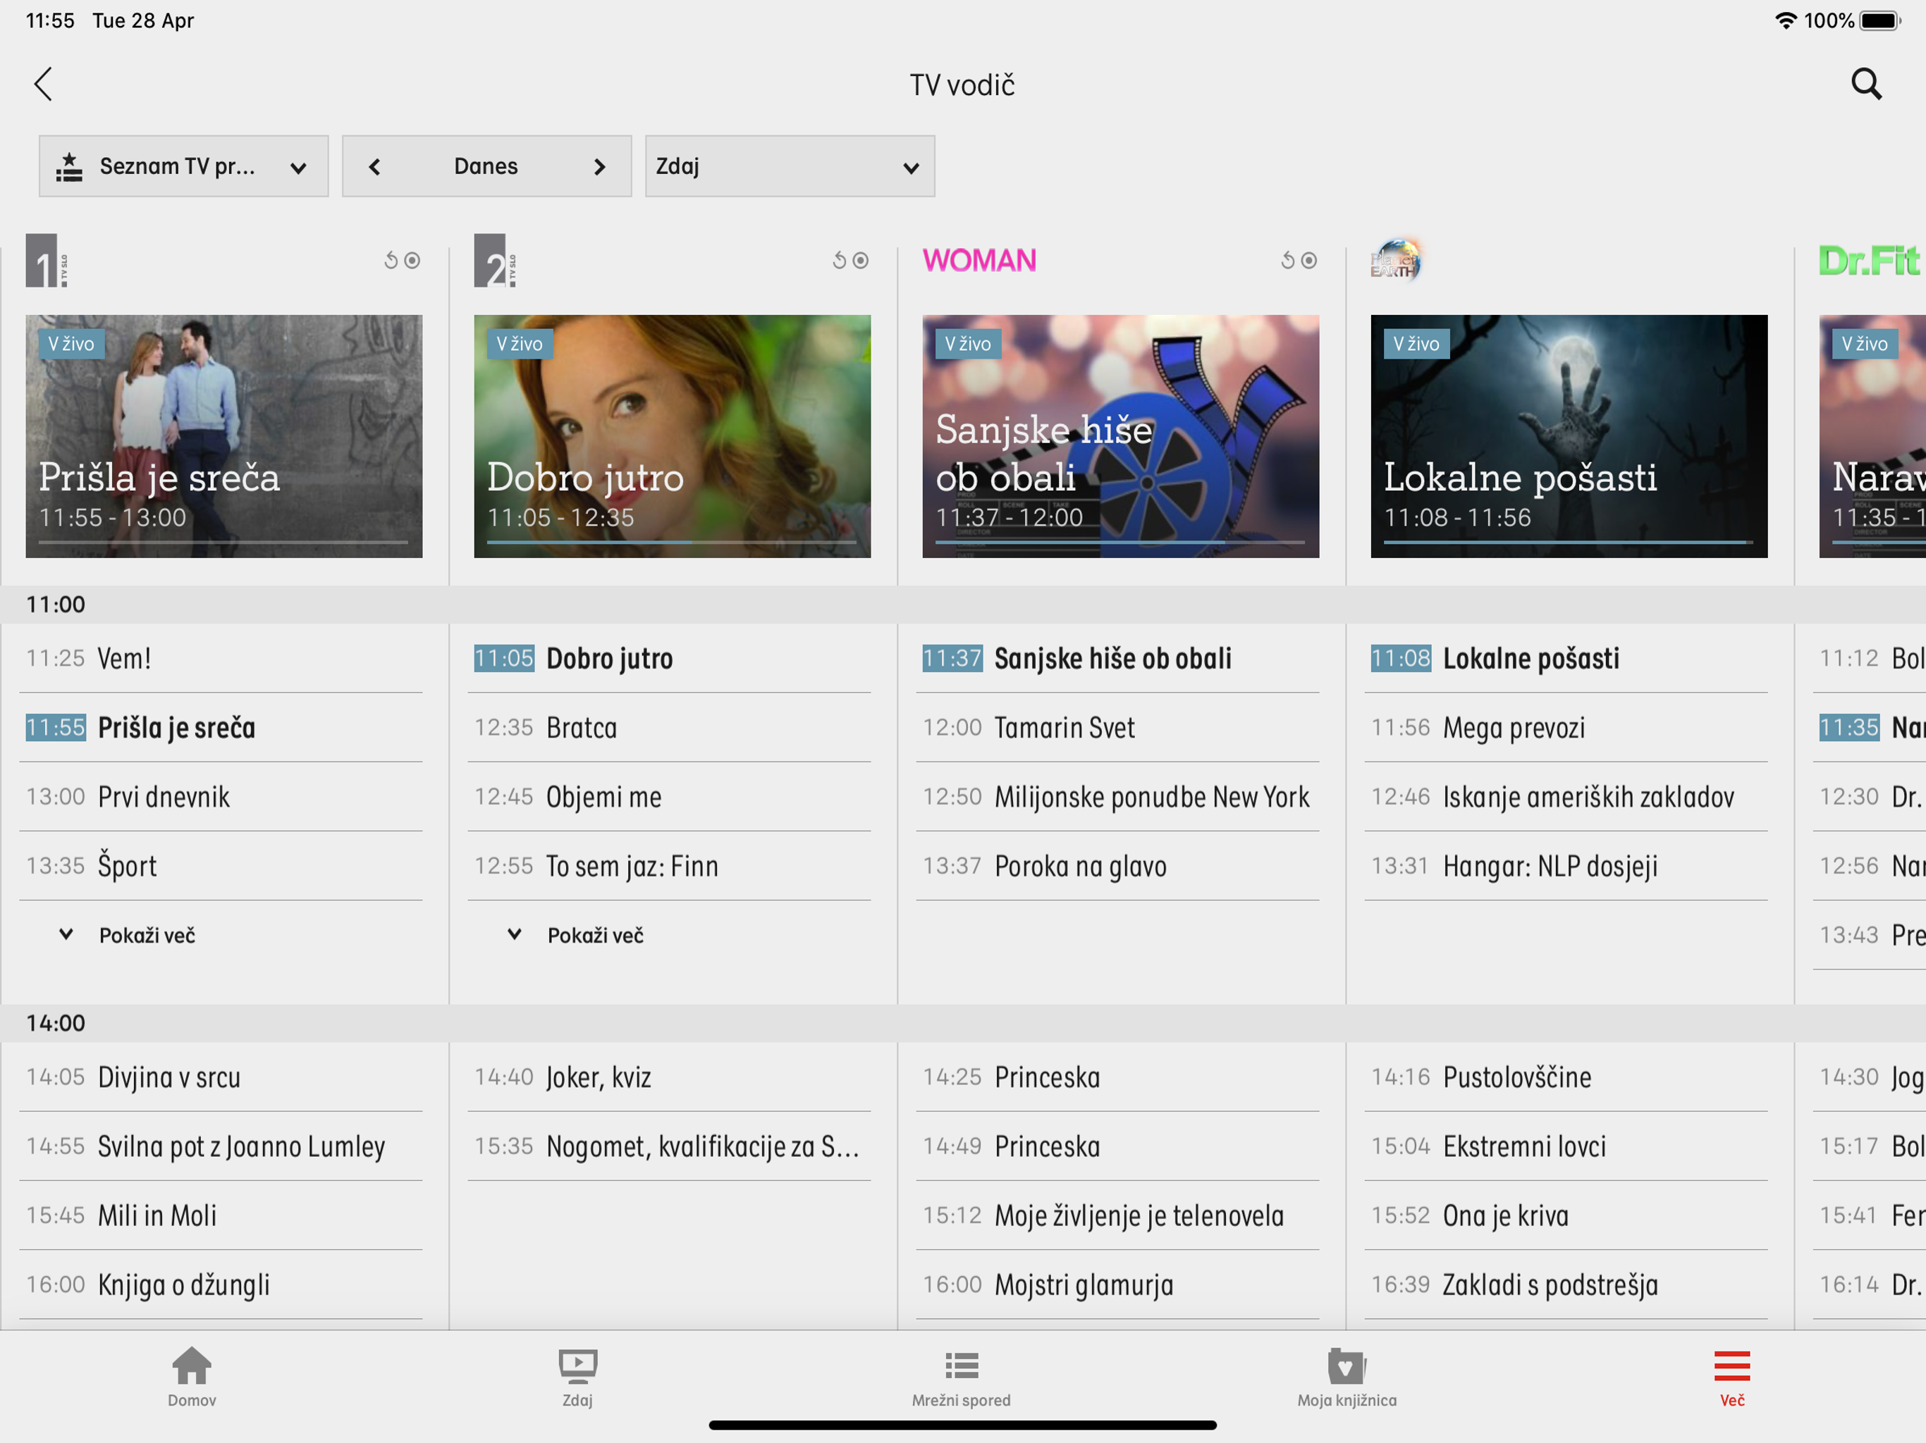Switch to the Domov tab
1926x1443 pixels.
tap(192, 1377)
